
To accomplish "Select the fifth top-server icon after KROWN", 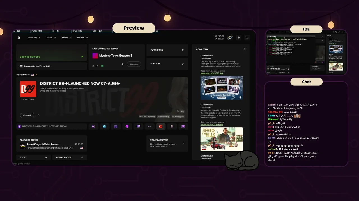I will point(138,126).
